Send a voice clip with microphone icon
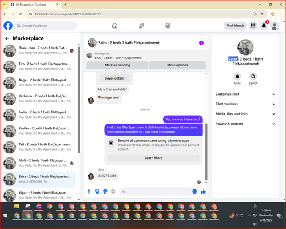286x229 pixels. [x=89, y=191]
